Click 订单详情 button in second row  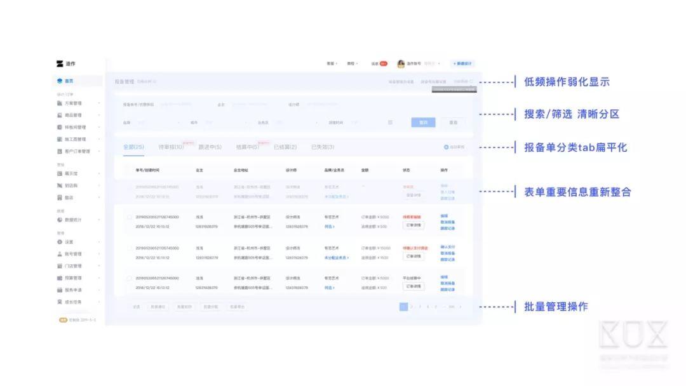(x=414, y=225)
